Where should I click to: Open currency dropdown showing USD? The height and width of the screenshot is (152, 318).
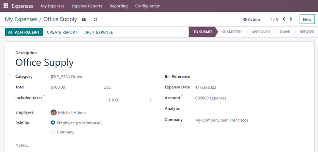pyautogui.click(x=108, y=87)
